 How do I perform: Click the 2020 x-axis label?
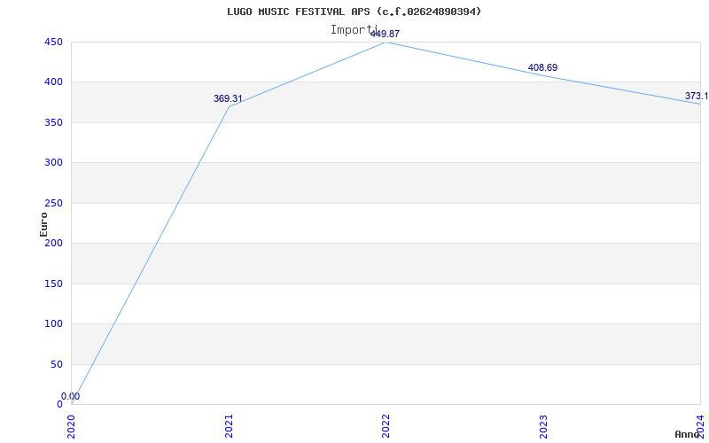[72, 426]
